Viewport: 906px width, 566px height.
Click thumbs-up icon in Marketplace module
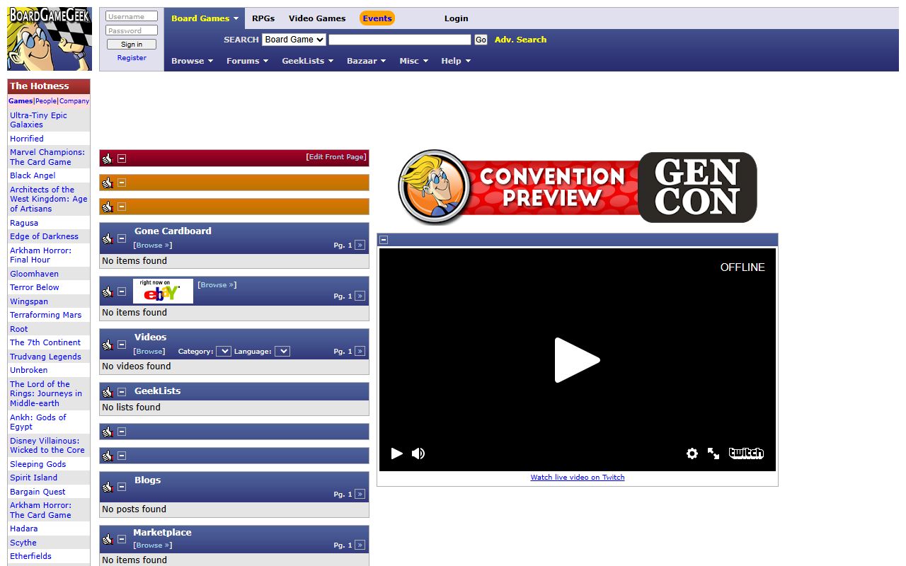(108, 539)
